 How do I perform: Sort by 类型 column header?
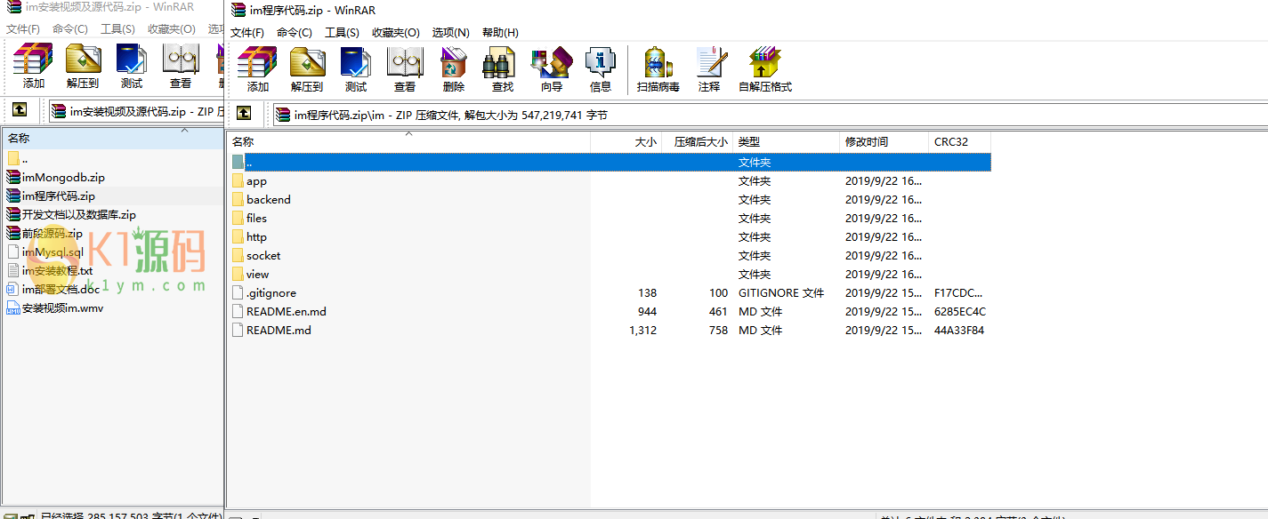[749, 142]
